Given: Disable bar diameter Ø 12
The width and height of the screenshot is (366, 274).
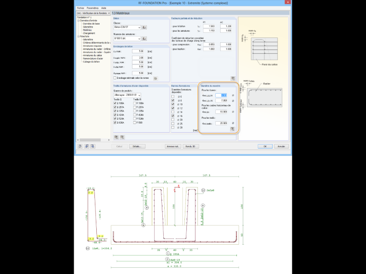Looking at the screenshot, I should coord(173,108).
